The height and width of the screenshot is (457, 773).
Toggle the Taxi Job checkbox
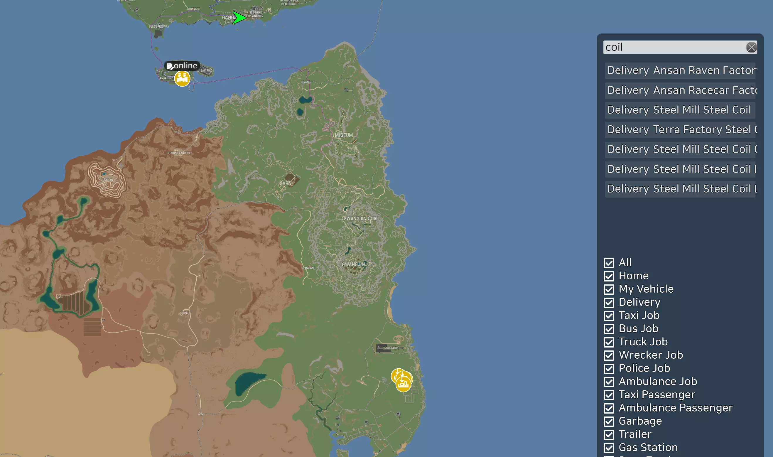pos(609,316)
